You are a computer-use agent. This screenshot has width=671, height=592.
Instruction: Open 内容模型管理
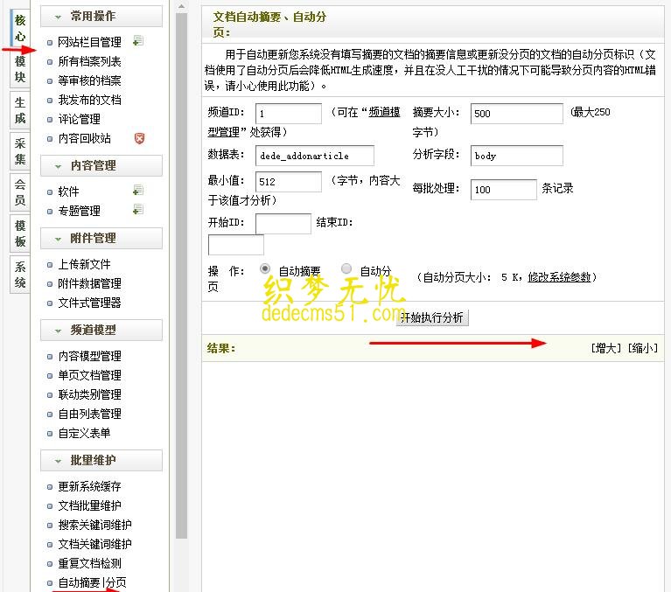pyautogui.click(x=90, y=356)
